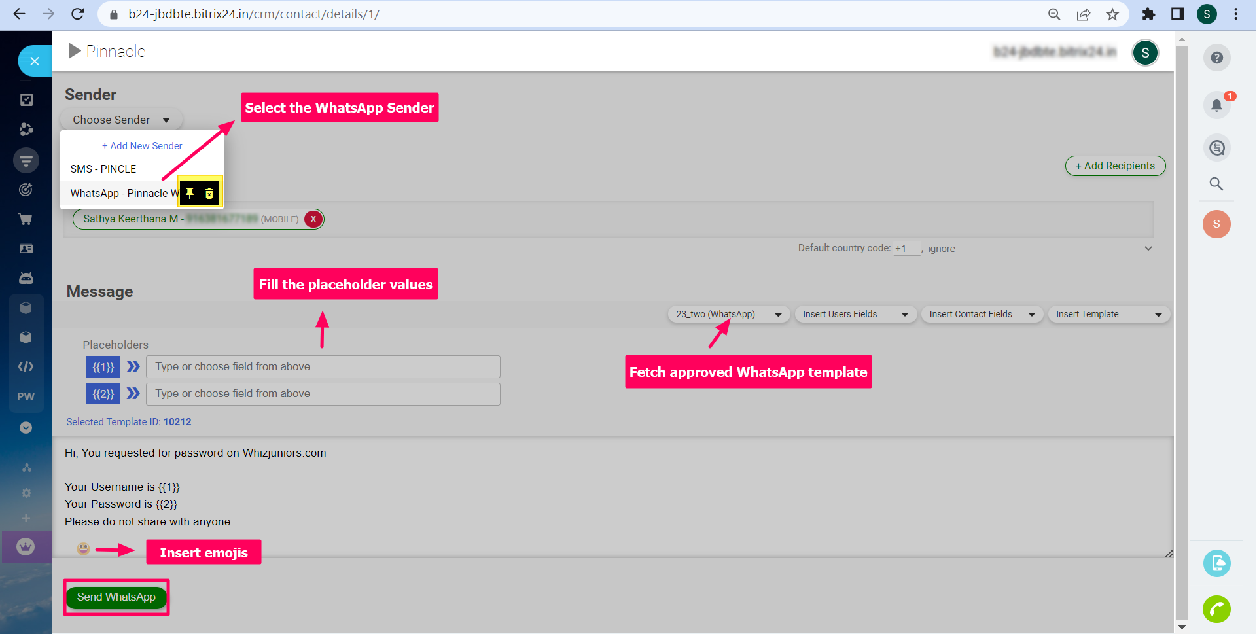The image size is (1257, 634).
Task: Remove recipient Sathya Keerthana M
Action: [x=313, y=219]
